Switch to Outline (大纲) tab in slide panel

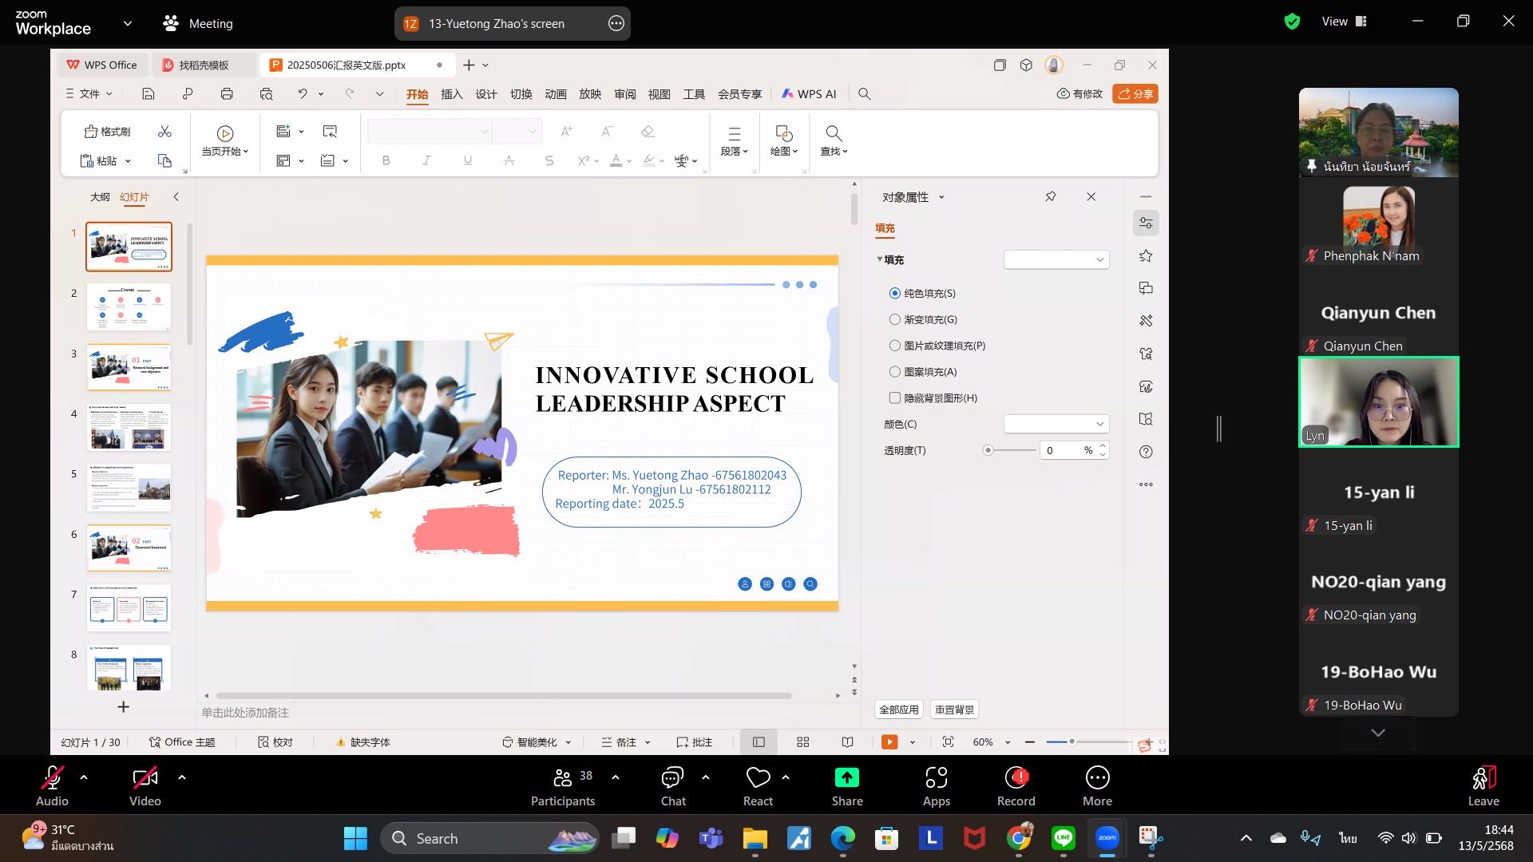click(x=100, y=197)
